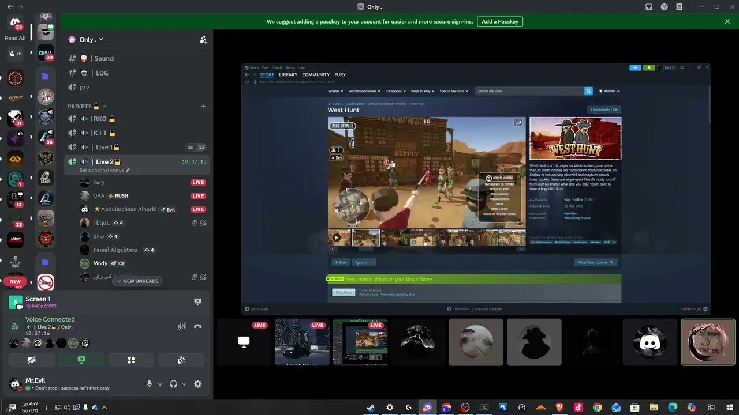The height and width of the screenshot is (415, 739).
Task: Join the RKO locked voice channel
Action: 104,119
